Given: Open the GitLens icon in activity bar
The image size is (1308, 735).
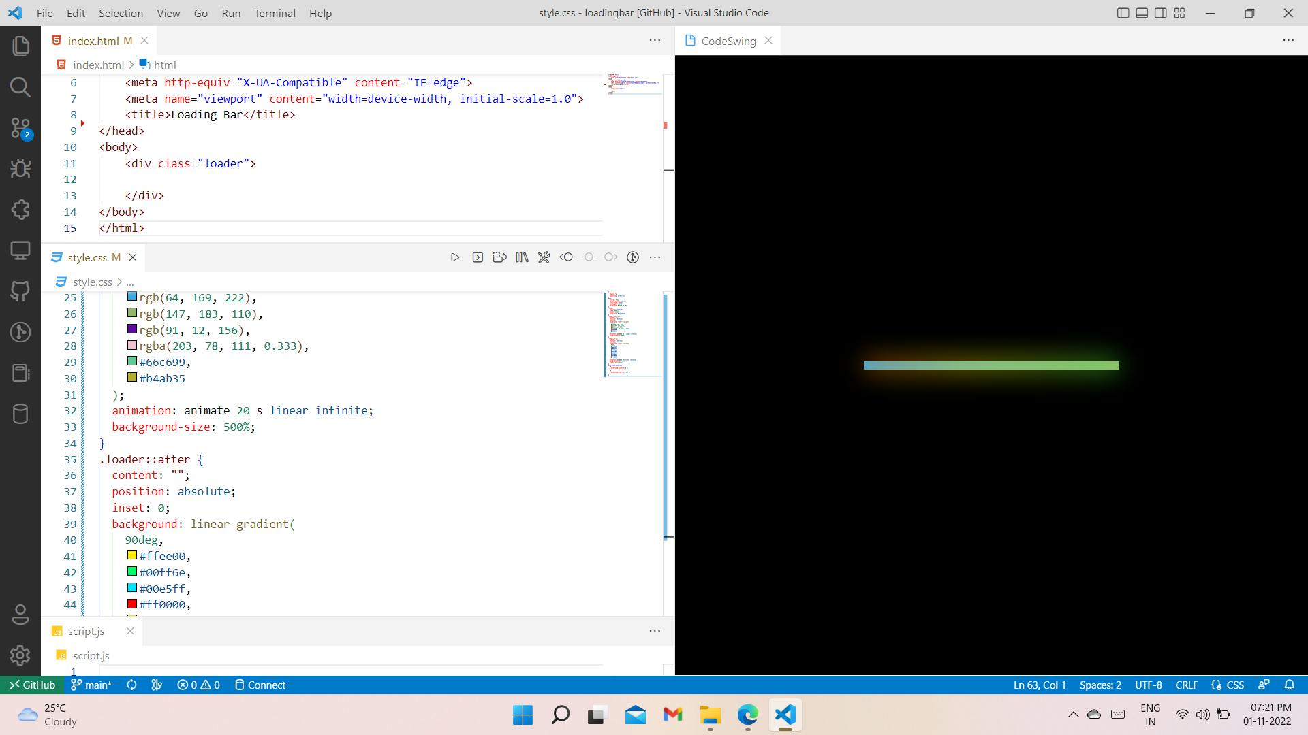Looking at the screenshot, I should point(20,332).
